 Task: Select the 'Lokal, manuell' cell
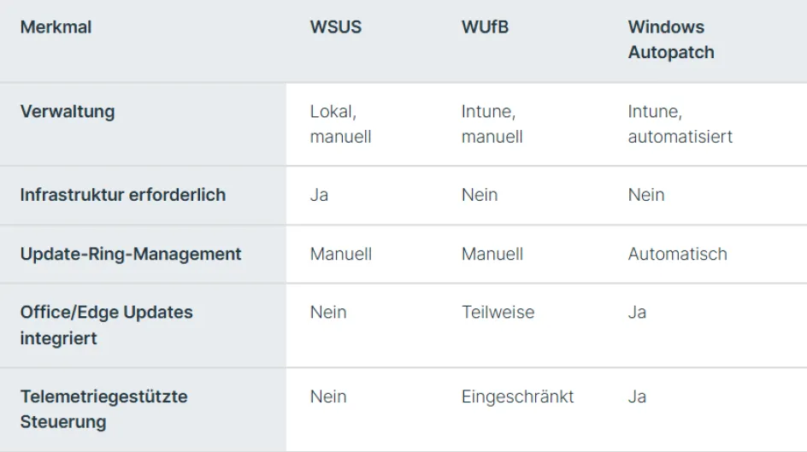coord(340,124)
